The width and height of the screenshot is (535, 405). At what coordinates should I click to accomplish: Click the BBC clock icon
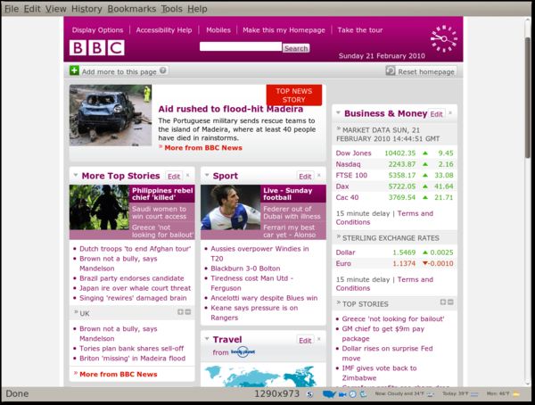(x=443, y=38)
